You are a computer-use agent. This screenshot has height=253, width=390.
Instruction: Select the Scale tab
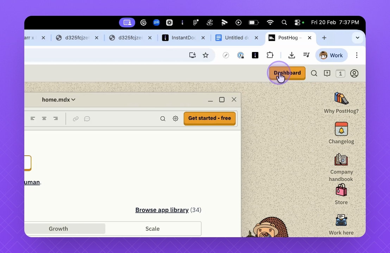[x=152, y=229]
